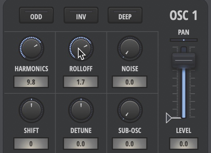Viewport: 211px width, 153px height.
Task: Click the HARMONICS value field 9.8
Action: pyautogui.click(x=31, y=82)
